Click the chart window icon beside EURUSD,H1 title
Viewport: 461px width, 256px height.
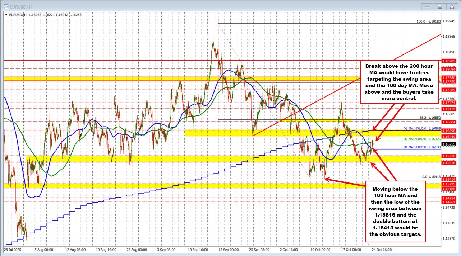(4, 6)
